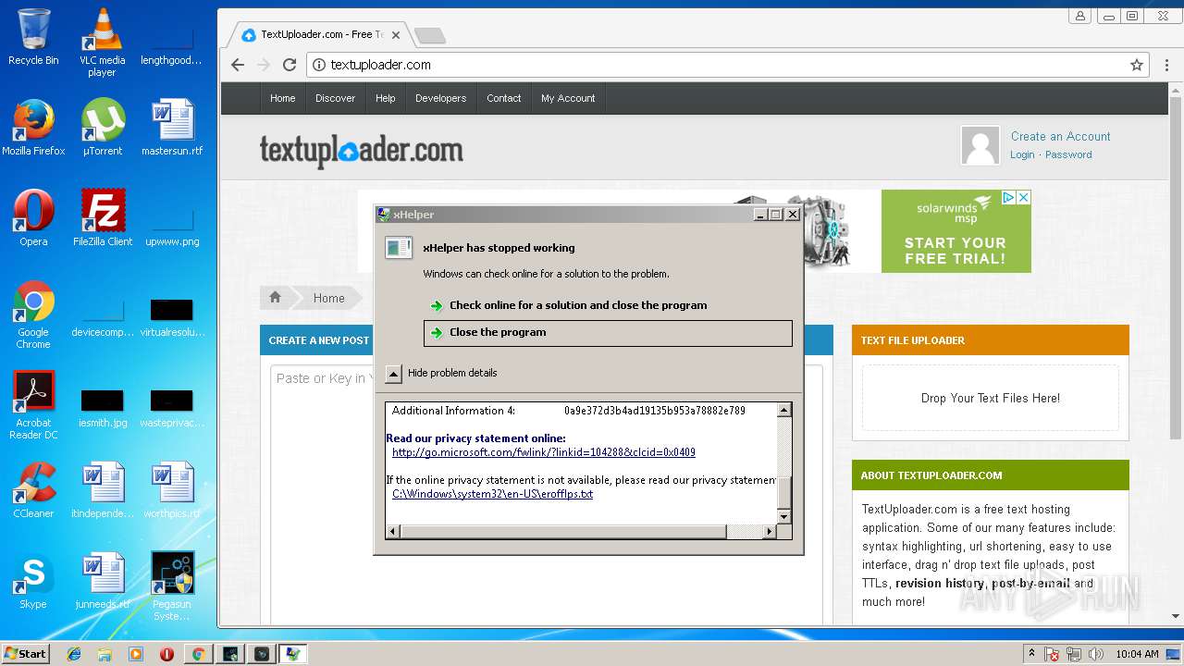Click Create an Account link
Screen dimensions: 1184x666
1060,136
